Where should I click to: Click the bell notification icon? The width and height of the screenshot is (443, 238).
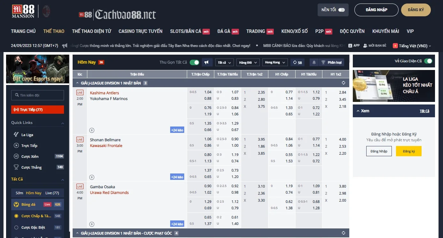pyautogui.click(x=314, y=62)
